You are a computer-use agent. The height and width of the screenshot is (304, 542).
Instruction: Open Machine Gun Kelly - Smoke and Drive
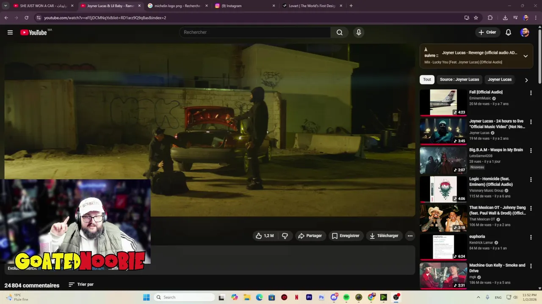[x=443, y=276]
